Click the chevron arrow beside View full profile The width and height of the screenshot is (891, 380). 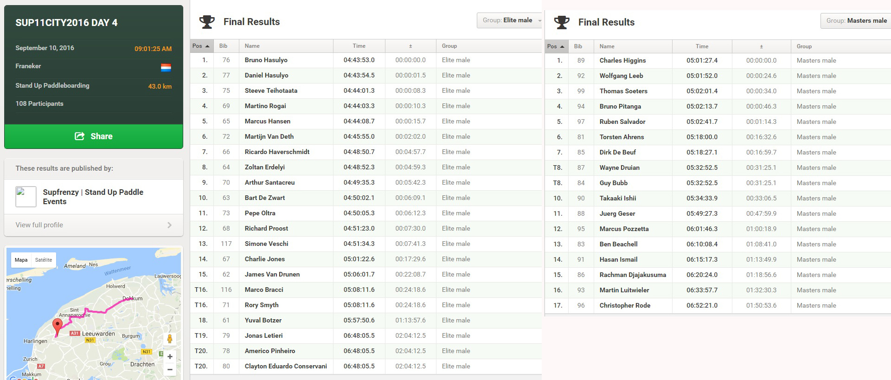(169, 225)
